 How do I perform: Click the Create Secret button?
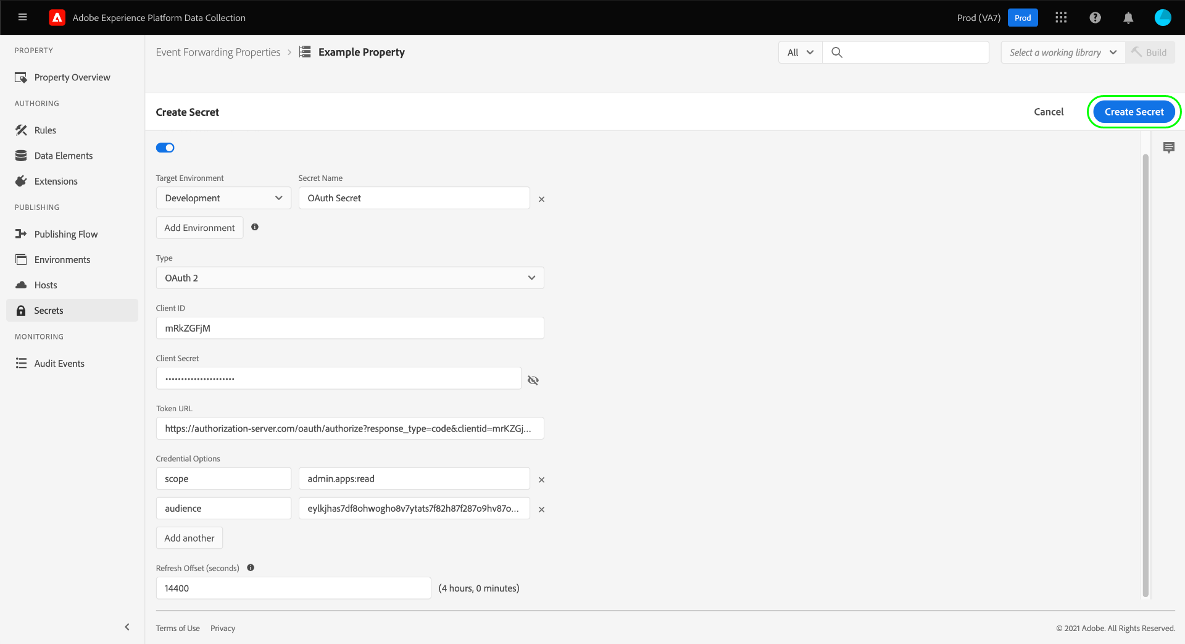click(1134, 112)
